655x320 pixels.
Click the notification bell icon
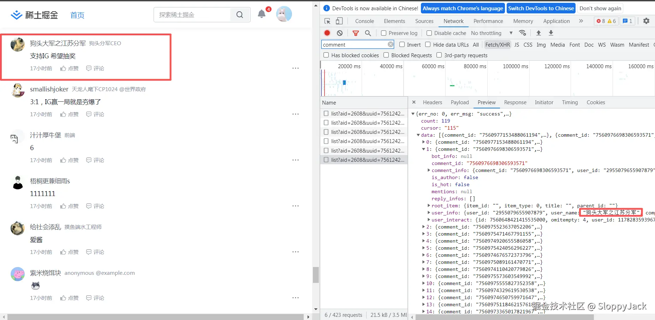[x=261, y=14]
